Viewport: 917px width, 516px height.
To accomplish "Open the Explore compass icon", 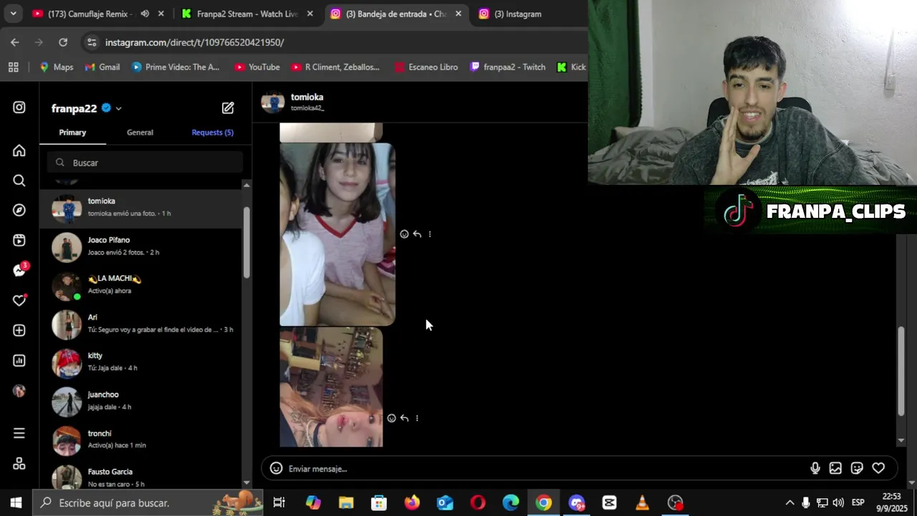I will coord(19,210).
